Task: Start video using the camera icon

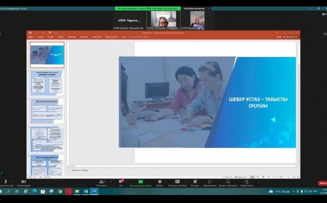Action: pos(24,182)
